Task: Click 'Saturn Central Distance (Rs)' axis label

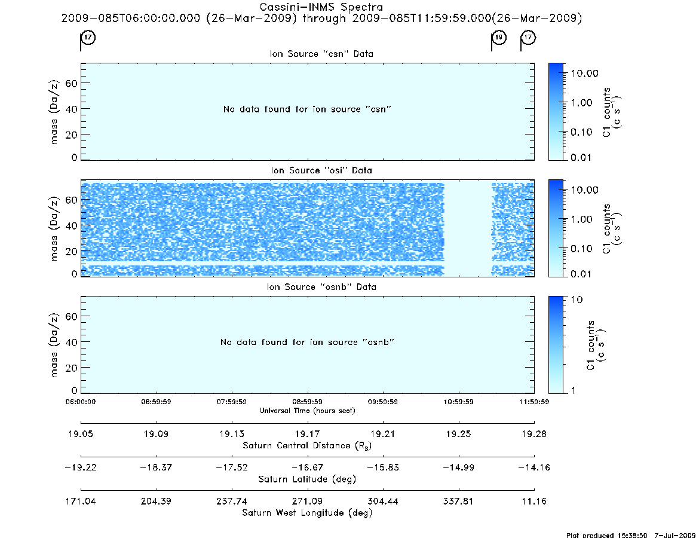Action: click(x=307, y=445)
